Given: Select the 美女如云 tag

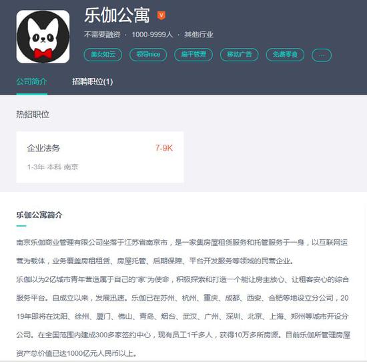Looking at the screenshot, I should 103,55.
